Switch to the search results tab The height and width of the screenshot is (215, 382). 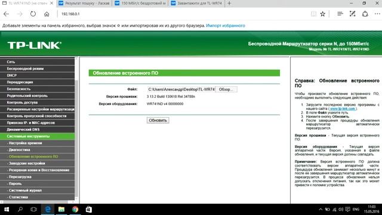click(84, 4)
